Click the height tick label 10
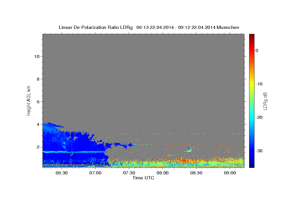Viewport: 302px width, 201px height. click(x=37, y=57)
